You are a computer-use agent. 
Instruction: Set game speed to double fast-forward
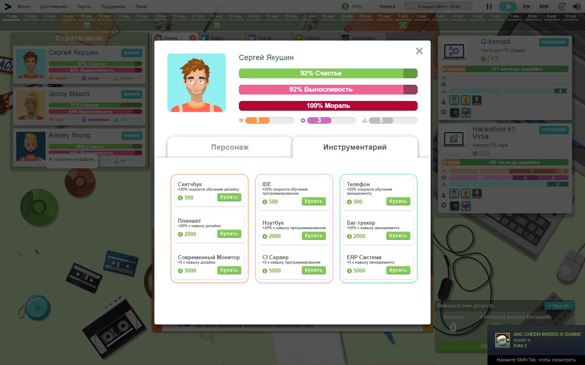tap(526, 6)
